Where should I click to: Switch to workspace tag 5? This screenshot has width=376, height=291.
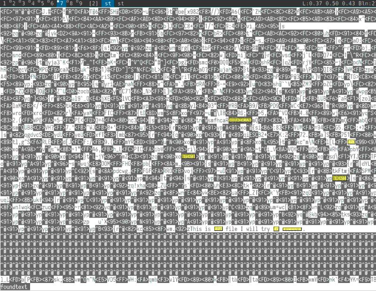point(41,3)
